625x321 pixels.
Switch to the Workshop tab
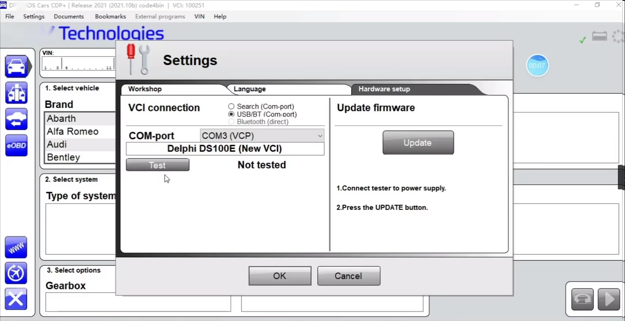(173, 89)
